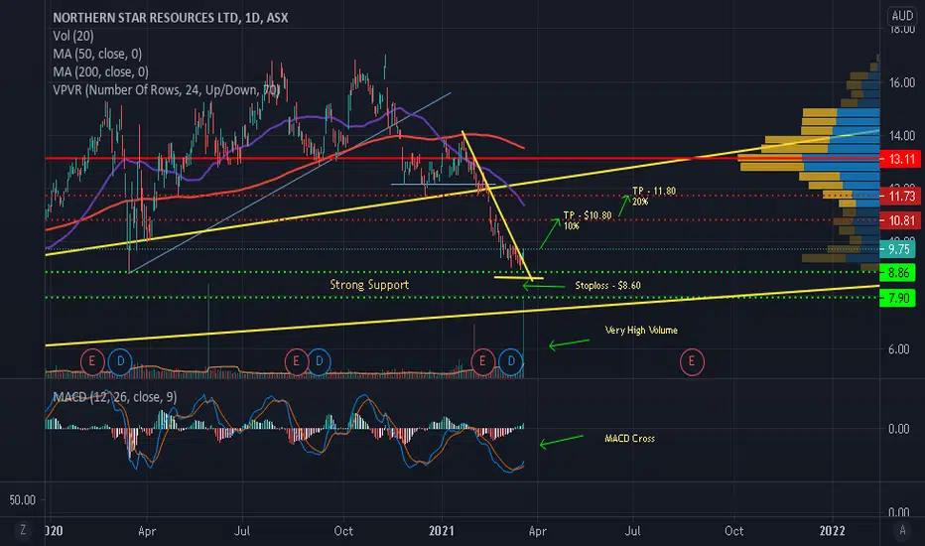Click the 13.11 red price label

click(899, 159)
